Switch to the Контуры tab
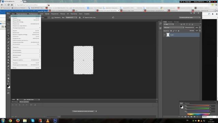 point(176,22)
